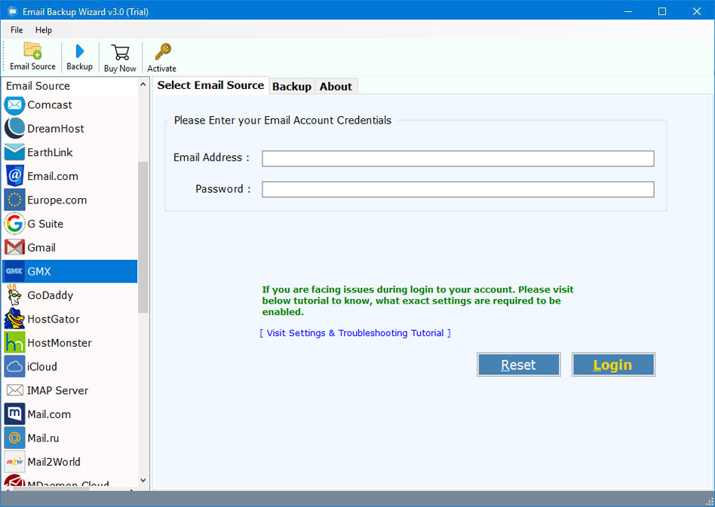Click the Email Source panel header

(38, 86)
